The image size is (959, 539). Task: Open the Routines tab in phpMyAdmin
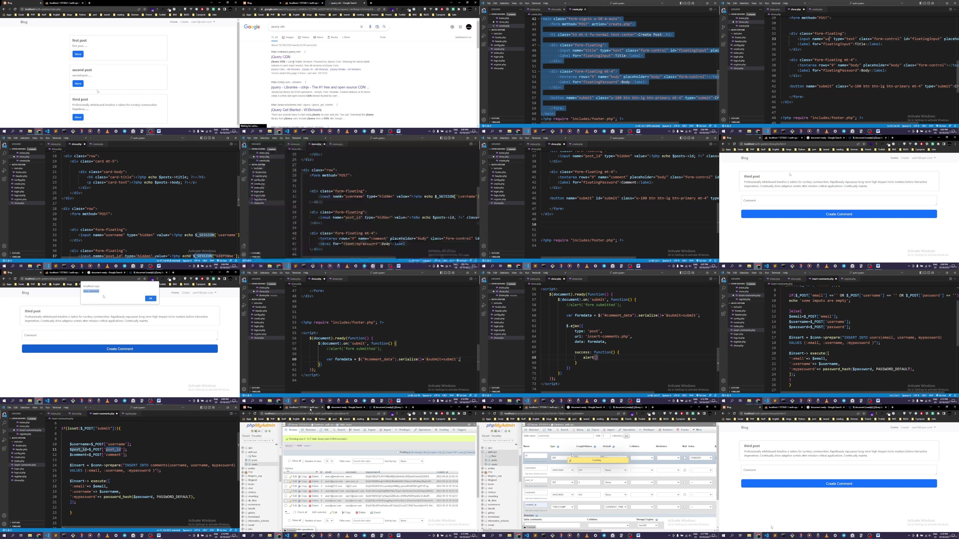666,430
